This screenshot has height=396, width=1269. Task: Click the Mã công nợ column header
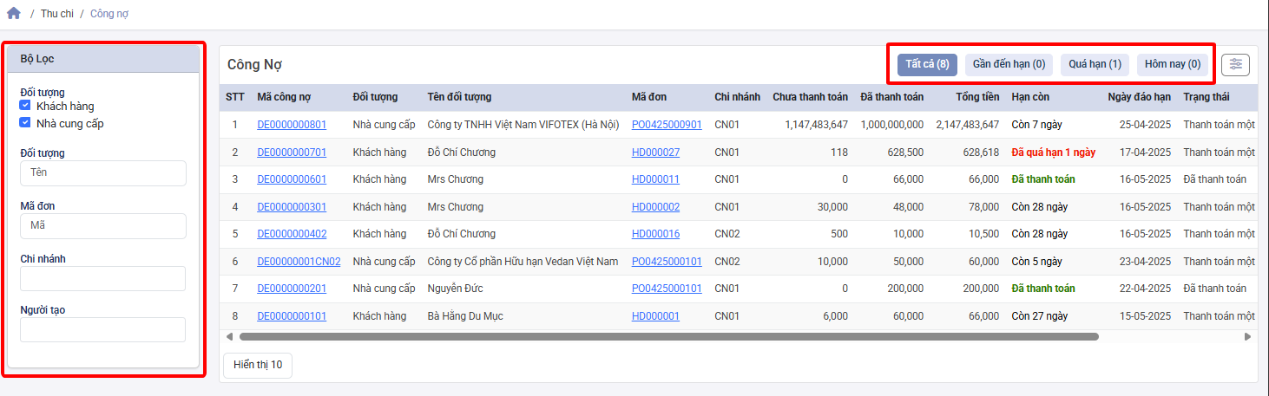click(284, 97)
